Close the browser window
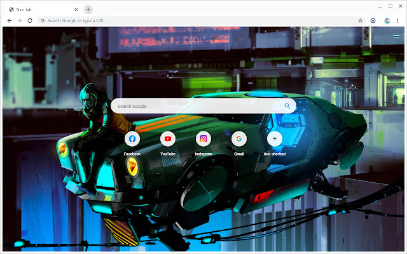The height and width of the screenshot is (254, 407). point(401,6)
